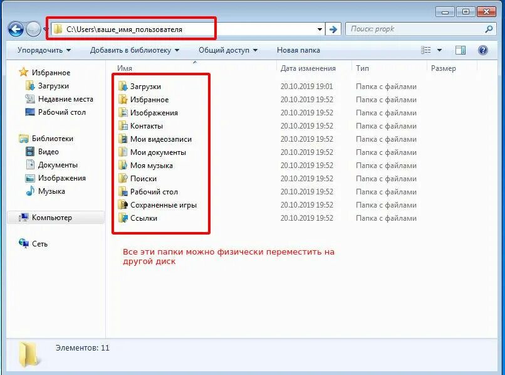This screenshot has height=375, width=505.
Task: Click the Видео film icon in sidebar
Action: [x=29, y=152]
